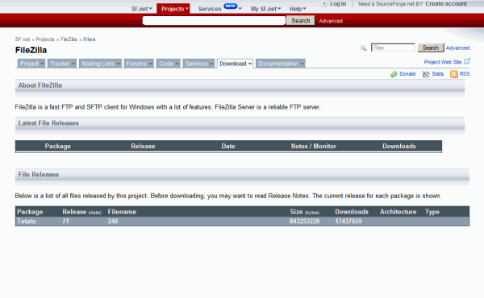Click the Date column header

[228, 146]
